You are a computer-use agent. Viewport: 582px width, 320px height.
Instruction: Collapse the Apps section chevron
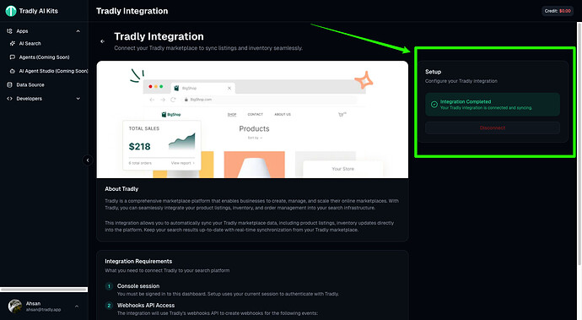pyautogui.click(x=78, y=31)
